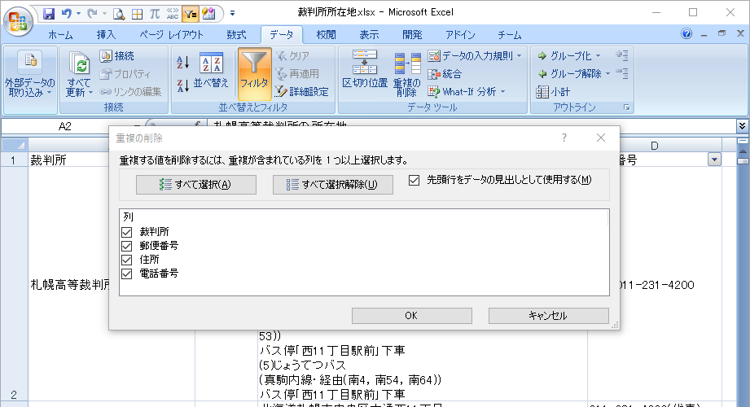Image resolution: width=750 pixels, height=407 pixels.
Task: Click クリア to clear filter
Action: click(292, 56)
